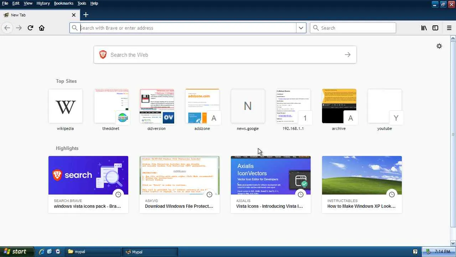
Task: Open the adslzone top site tile
Action: click(x=202, y=110)
